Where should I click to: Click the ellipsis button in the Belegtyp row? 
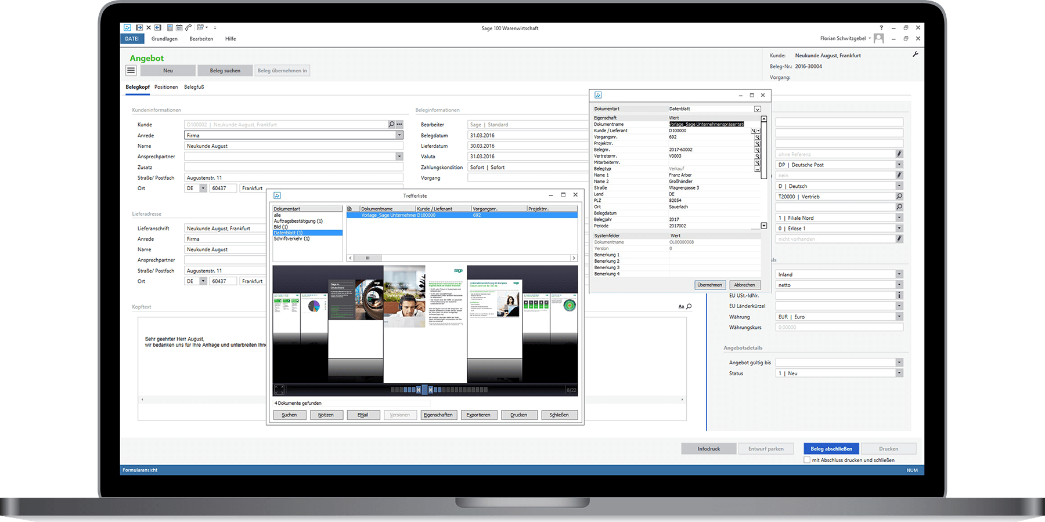click(x=757, y=169)
